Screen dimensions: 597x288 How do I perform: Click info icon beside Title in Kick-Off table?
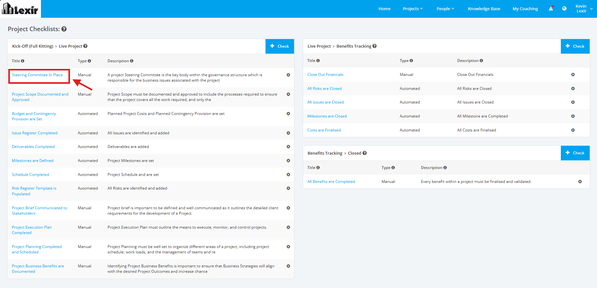click(23, 61)
